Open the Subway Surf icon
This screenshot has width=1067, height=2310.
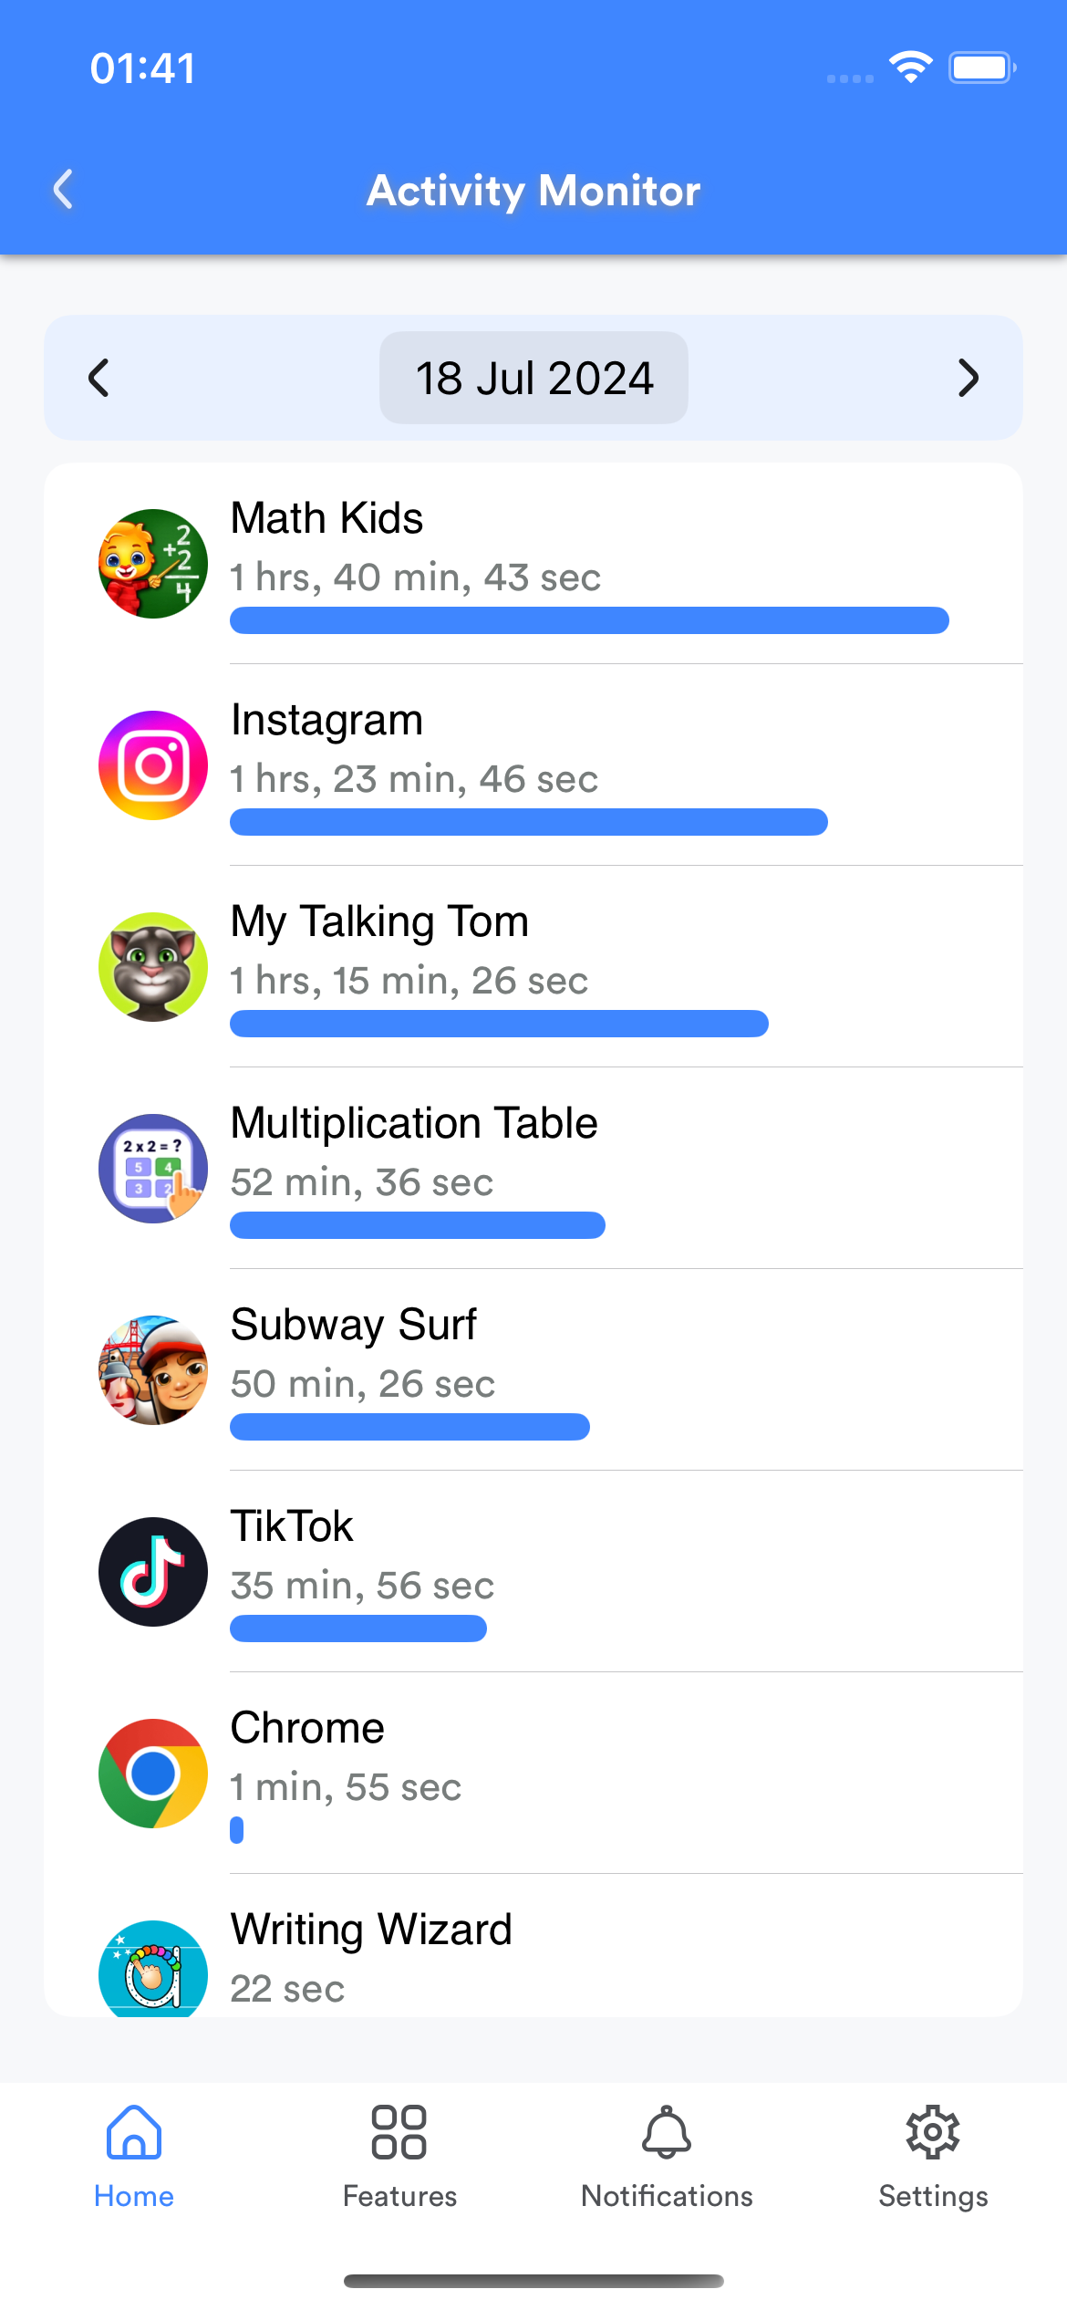click(x=153, y=1370)
